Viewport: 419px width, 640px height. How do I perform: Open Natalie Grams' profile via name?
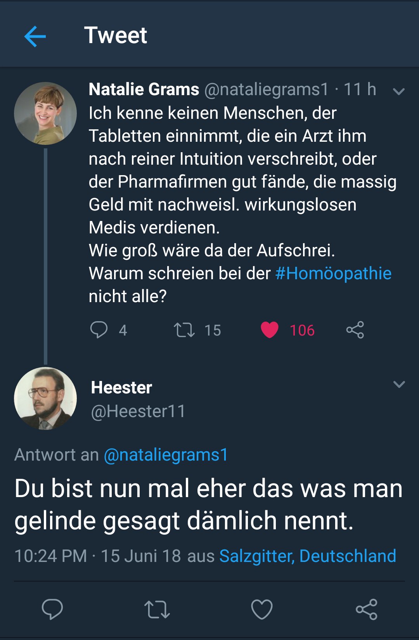click(144, 89)
